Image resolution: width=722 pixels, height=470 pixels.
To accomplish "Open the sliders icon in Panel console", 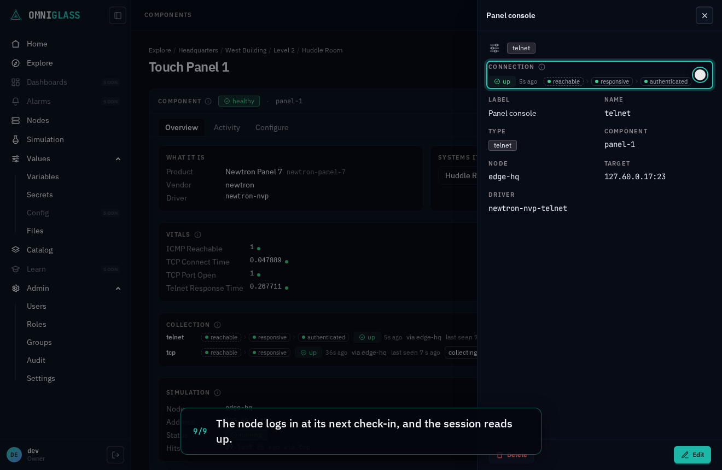I will [x=494, y=48].
